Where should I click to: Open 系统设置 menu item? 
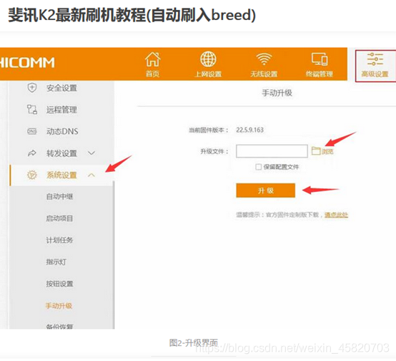click(62, 175)
